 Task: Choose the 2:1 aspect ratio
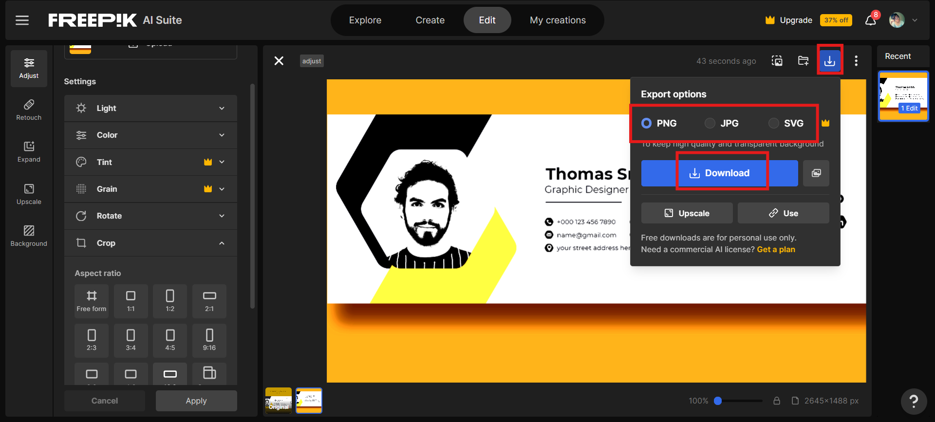coord(209,301)
